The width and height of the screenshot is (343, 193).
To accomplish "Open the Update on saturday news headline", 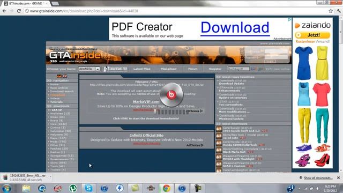I will [233, 98].
